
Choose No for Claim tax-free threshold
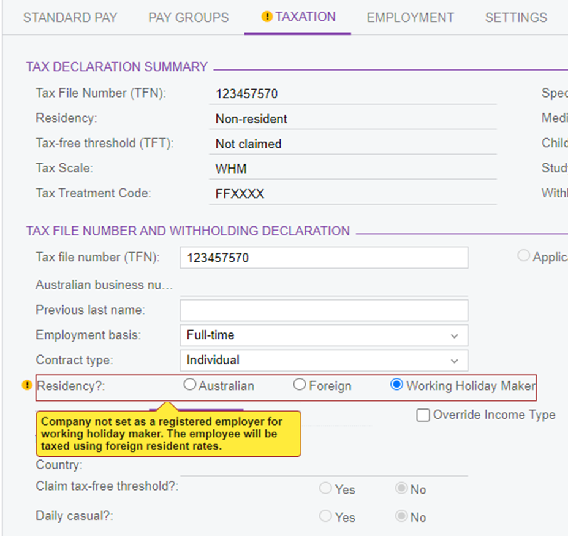[401, 489]
